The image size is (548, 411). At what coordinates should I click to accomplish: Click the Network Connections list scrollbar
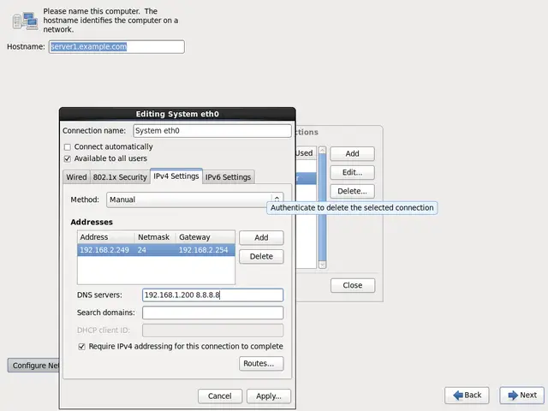click(x=322, y=207)
